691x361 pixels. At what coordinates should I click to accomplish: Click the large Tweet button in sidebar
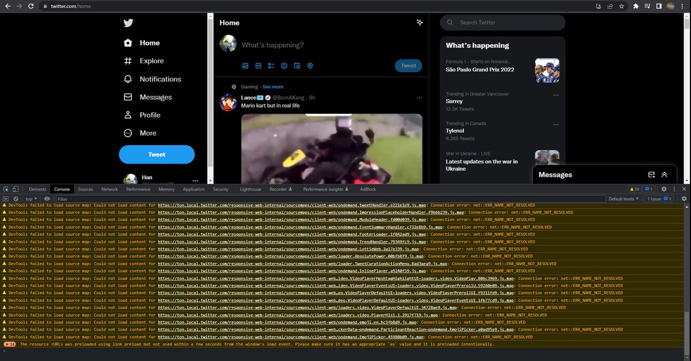(x=157, y=154)
